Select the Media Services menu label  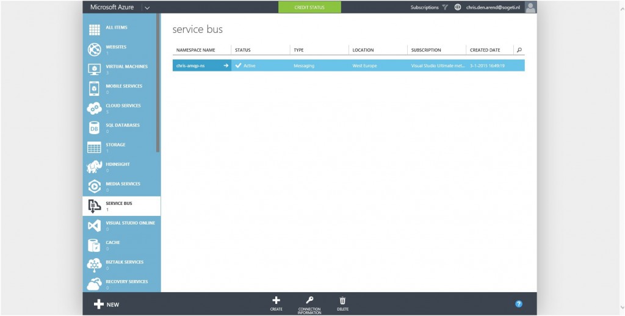pos(123,184)
